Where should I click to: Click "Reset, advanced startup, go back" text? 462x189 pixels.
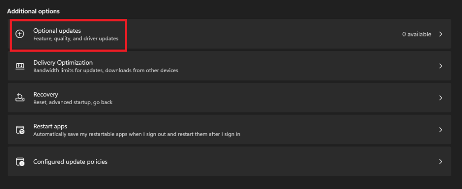click(x=73, y=102)
